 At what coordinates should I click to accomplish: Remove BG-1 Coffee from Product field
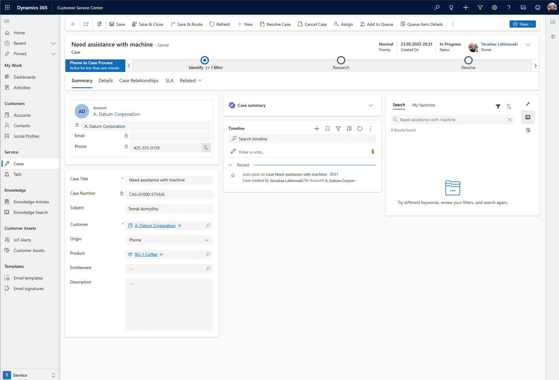click(161, 254)
